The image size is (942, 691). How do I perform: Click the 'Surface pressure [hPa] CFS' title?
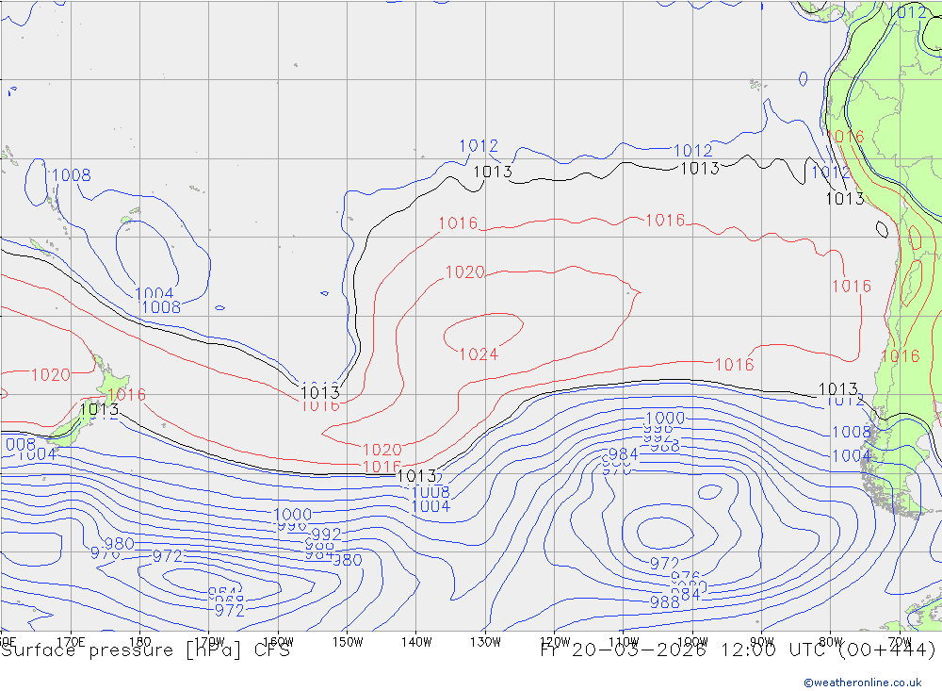[x=145, y=650]
